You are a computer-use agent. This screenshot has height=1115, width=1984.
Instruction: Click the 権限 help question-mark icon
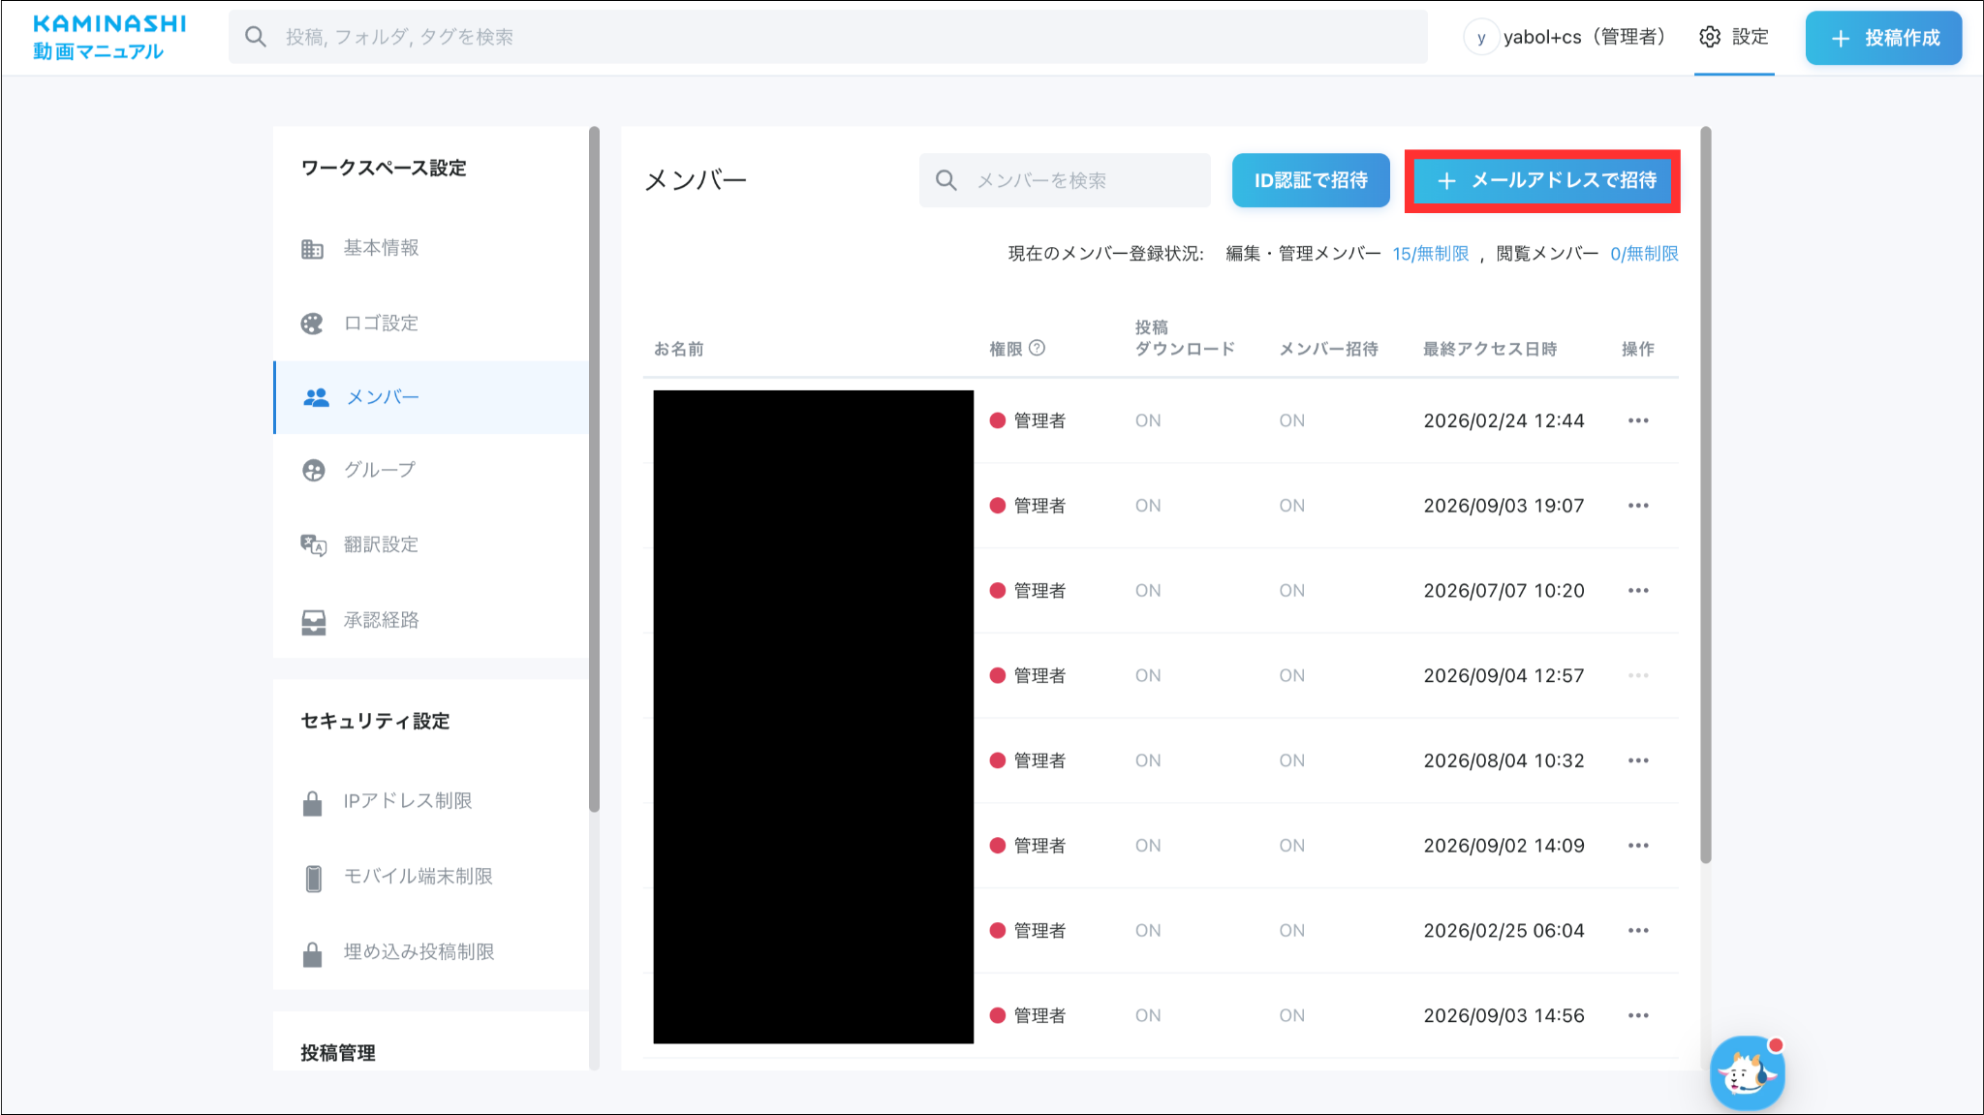point(1037,348)
